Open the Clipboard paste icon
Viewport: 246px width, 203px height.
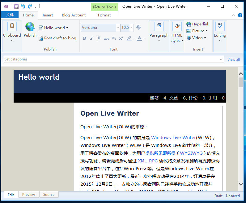(12, 26)
